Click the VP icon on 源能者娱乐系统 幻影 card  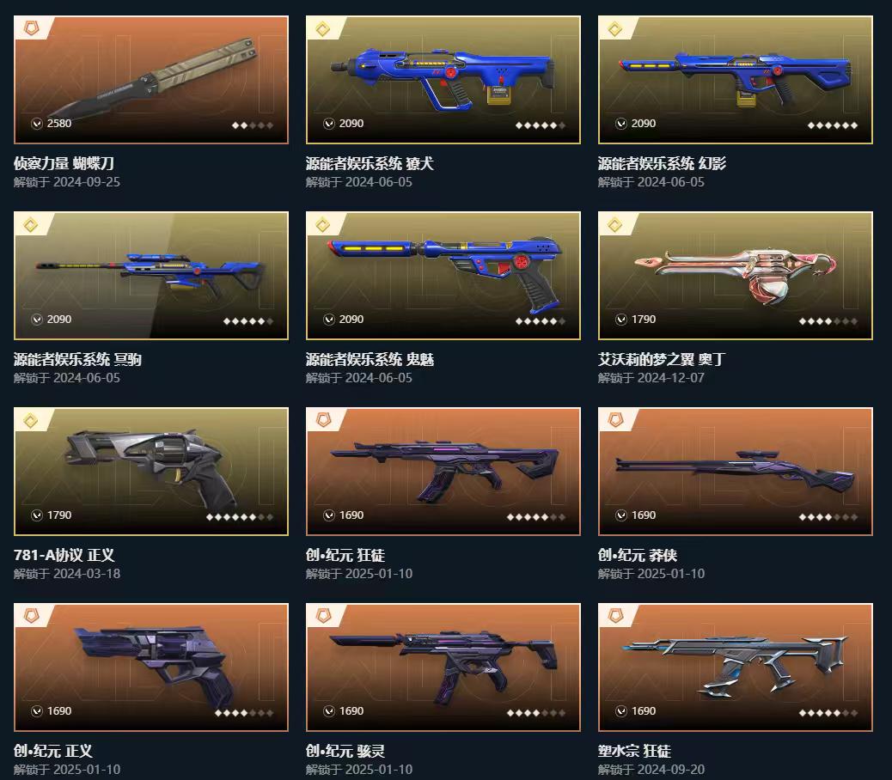(x=621, y=124)
